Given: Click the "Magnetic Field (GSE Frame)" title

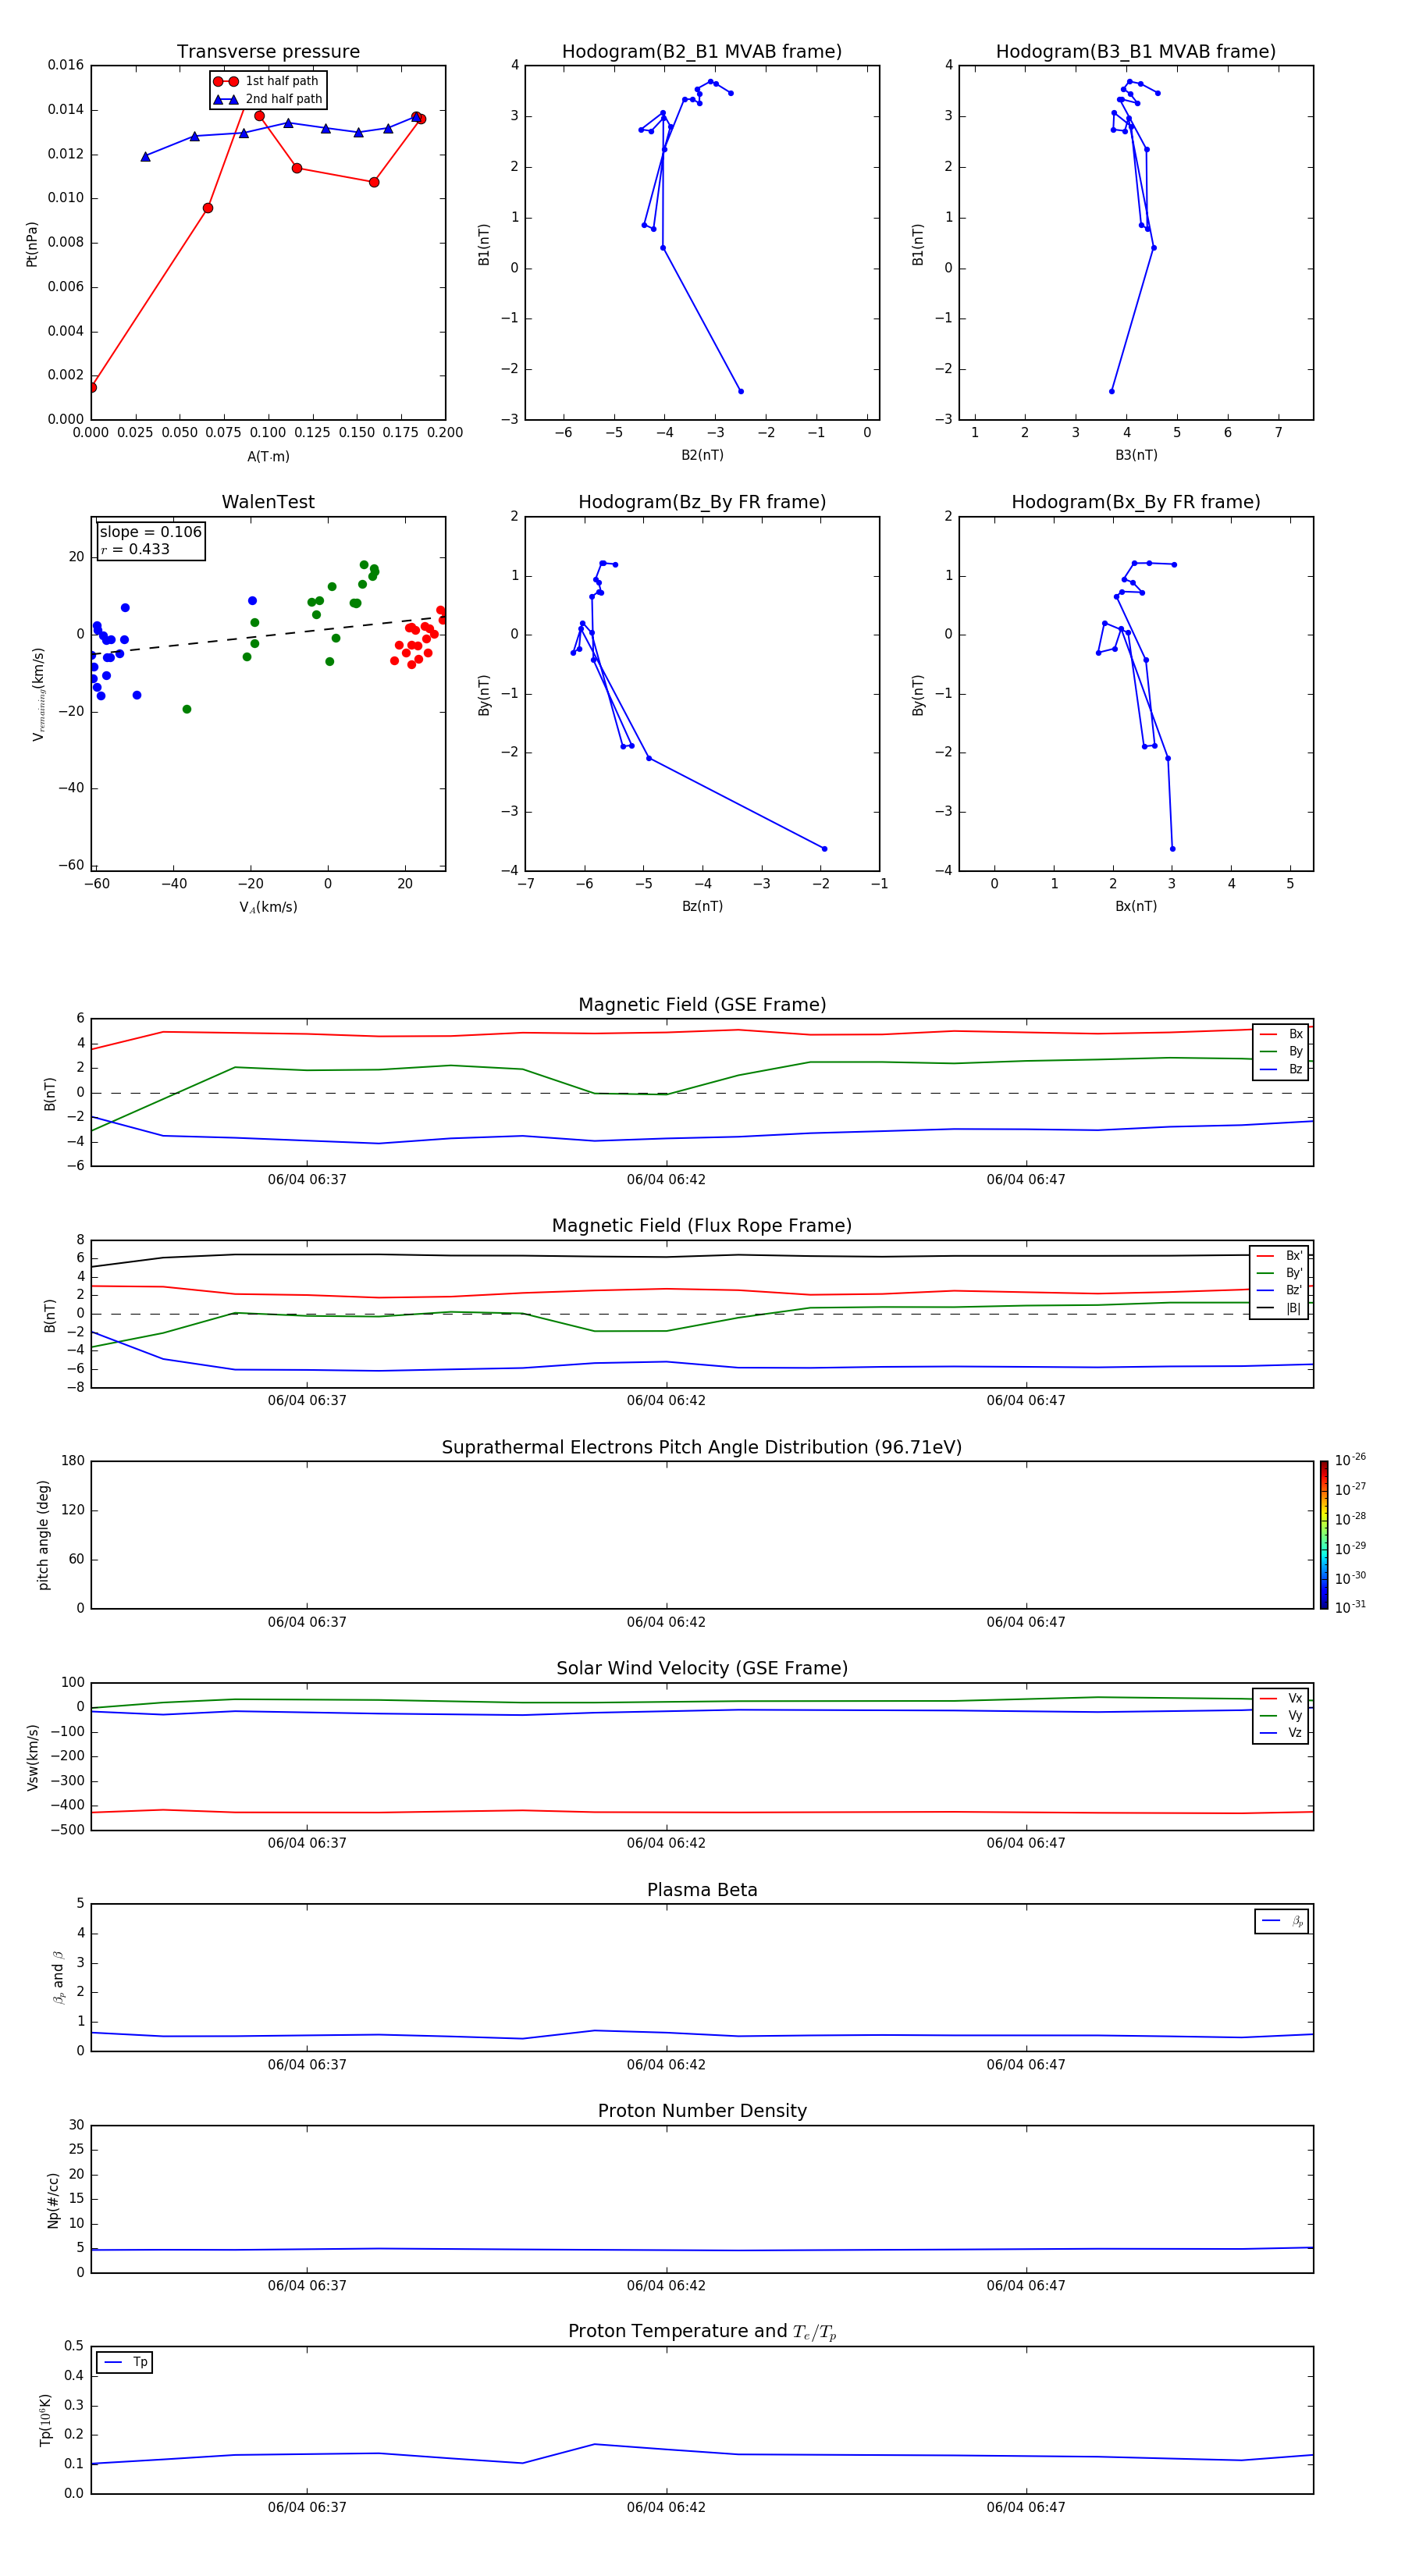Looking at the screenshot, I should pyautogui.click(x=702, y=1005).
